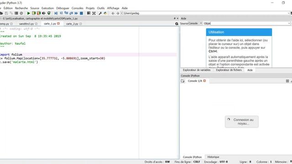Open Explorateur de fichiers tab

pyautogui.click(x=229, y=70)
